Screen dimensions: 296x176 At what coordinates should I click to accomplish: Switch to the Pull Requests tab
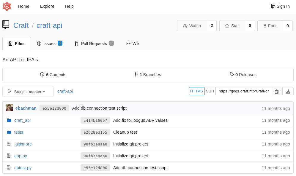(94, 44)
